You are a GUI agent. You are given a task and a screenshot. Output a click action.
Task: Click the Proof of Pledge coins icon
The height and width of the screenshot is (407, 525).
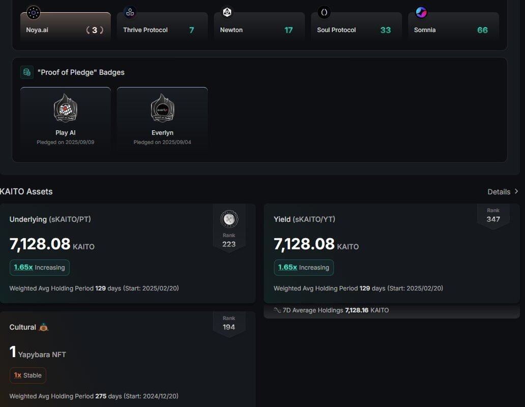click(x=27, y=72)
